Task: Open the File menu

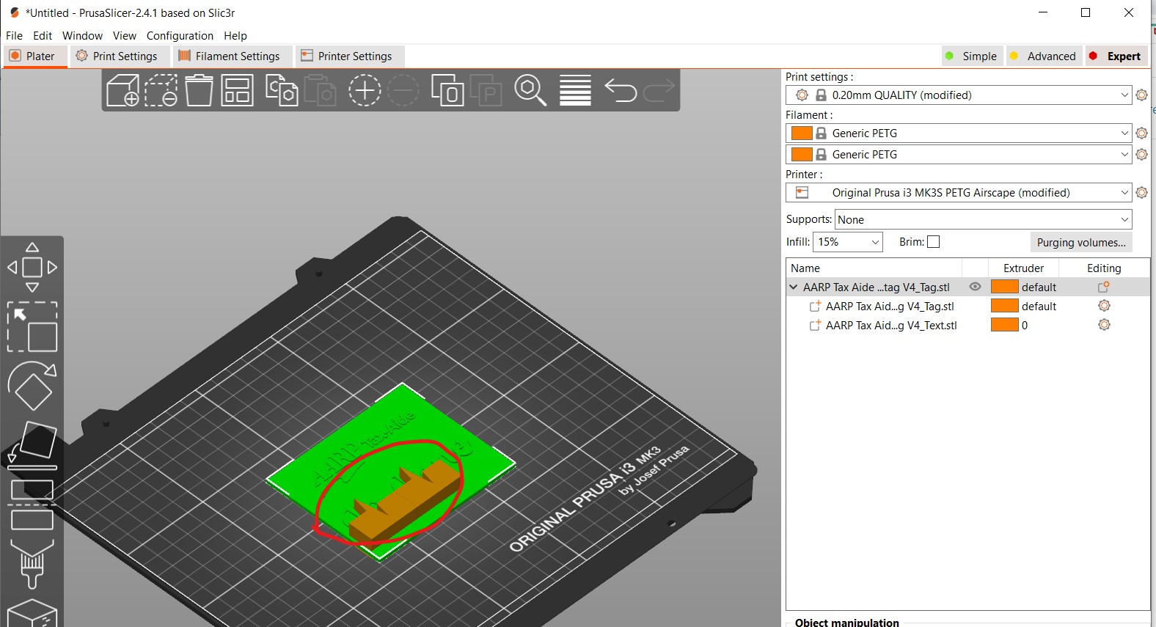Action: click(x=14, y=35)
